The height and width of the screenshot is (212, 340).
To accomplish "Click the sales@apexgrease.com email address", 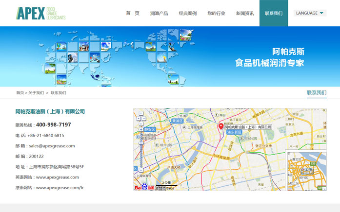I will click(x=52, y=146).
